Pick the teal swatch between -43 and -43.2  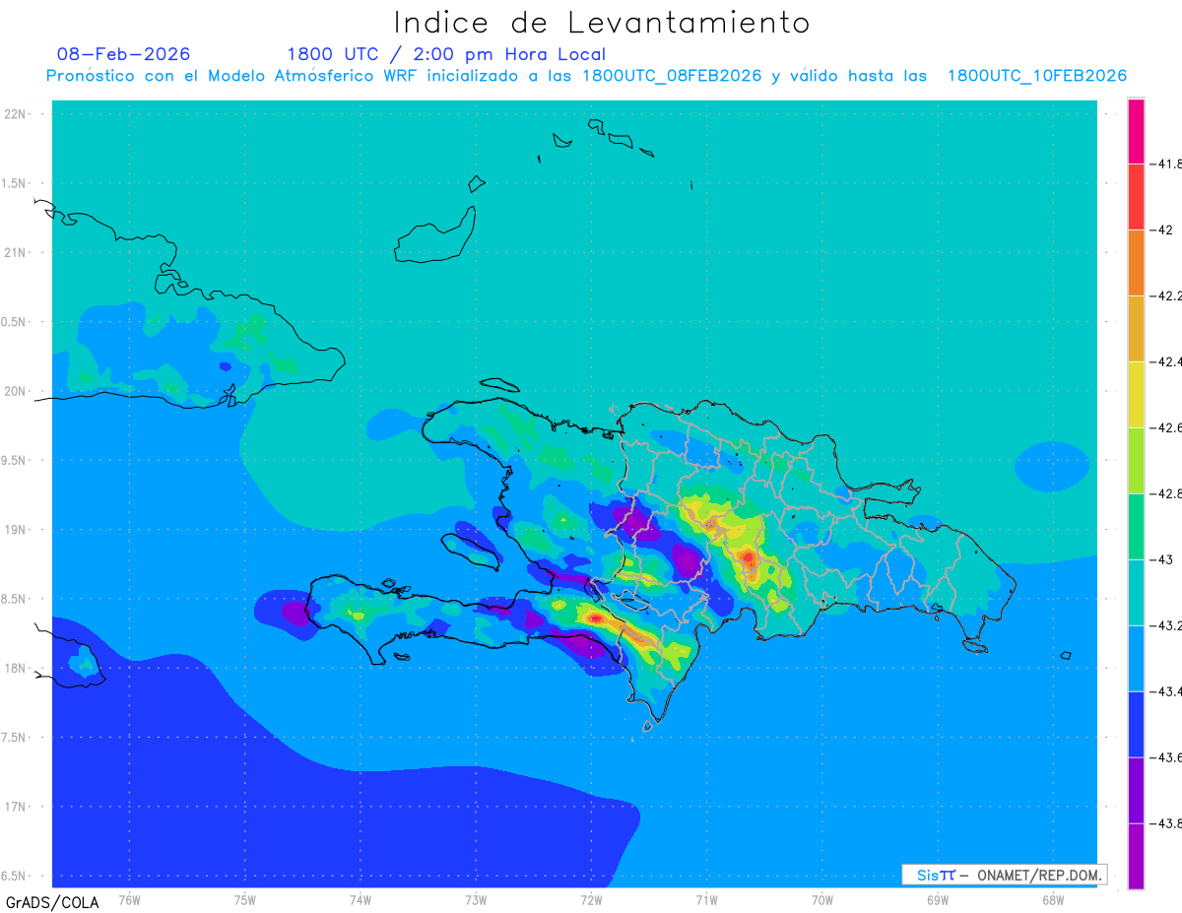(x=1136, y=593)
